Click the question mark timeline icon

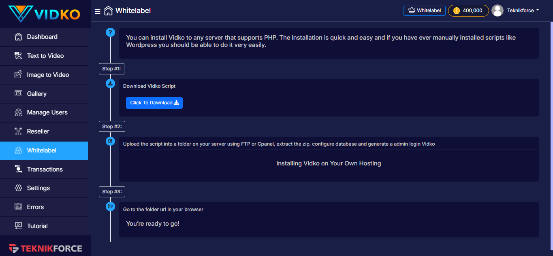click(x=110, y=32)
